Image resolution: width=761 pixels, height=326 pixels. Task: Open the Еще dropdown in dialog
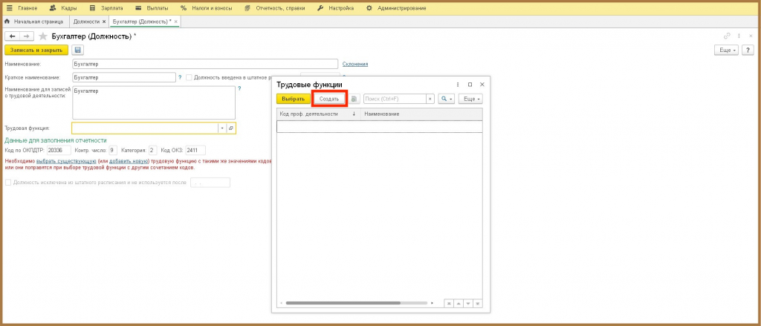(x=470, y=99)
